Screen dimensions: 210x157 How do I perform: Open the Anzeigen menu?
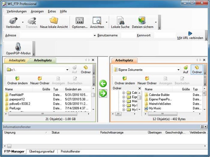point(37,11)
